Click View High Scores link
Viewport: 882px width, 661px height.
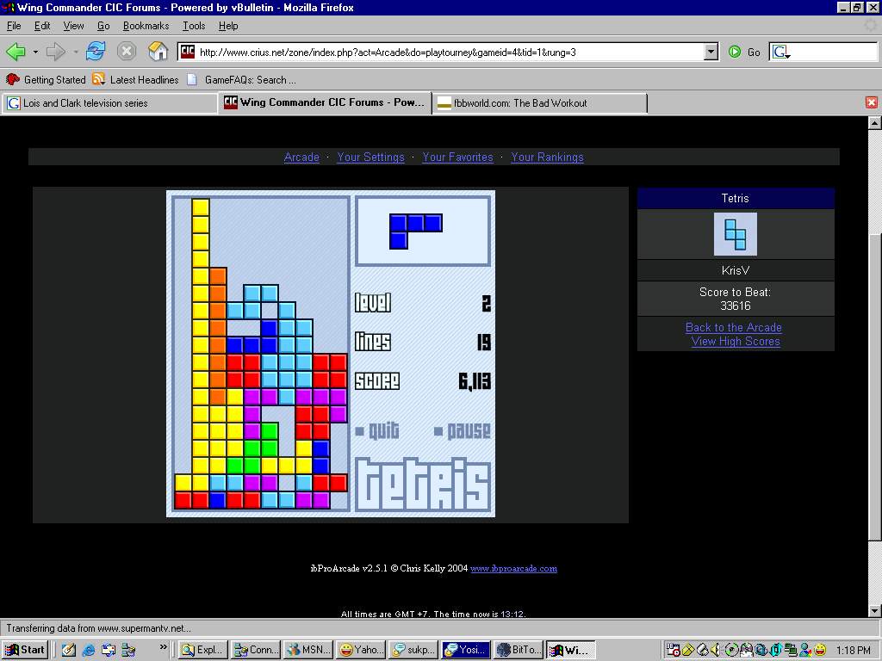pyautogui.click(x=736, y=341)
